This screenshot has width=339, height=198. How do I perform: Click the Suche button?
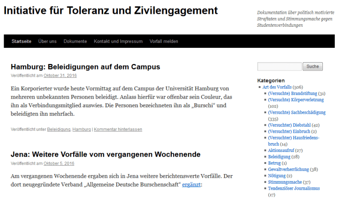(x=312, y=67)
